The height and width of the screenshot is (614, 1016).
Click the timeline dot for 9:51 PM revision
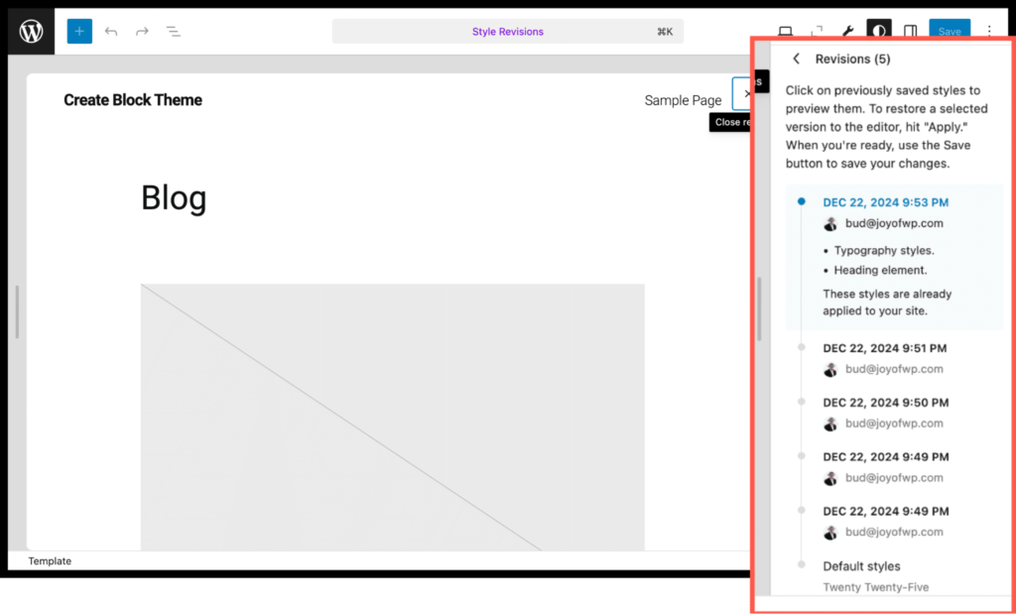(802, 347)
